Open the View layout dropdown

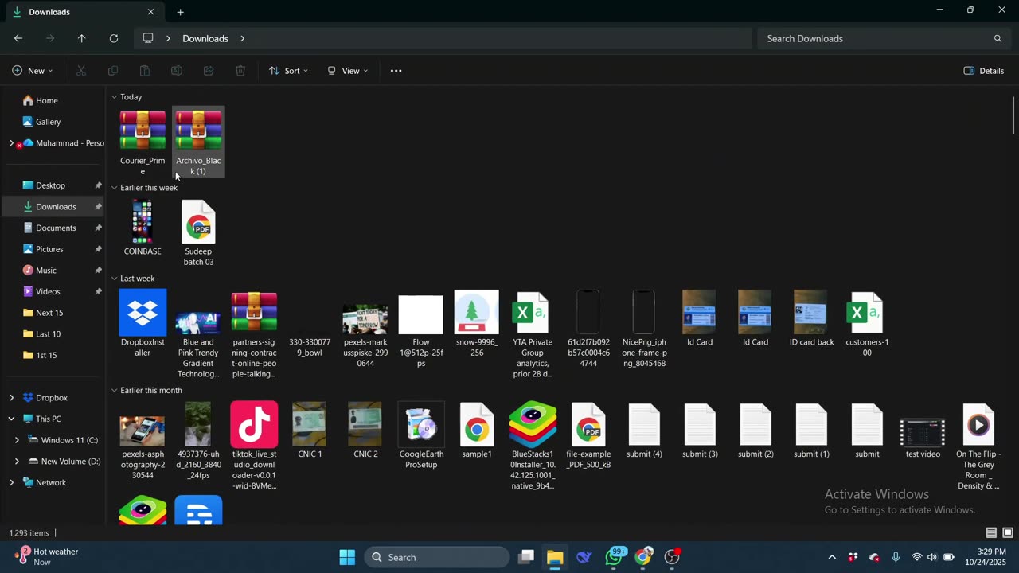click(347, 71)
